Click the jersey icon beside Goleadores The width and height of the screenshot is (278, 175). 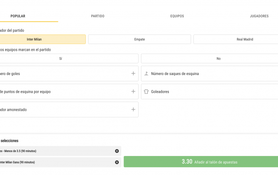[x=146, y=92]
